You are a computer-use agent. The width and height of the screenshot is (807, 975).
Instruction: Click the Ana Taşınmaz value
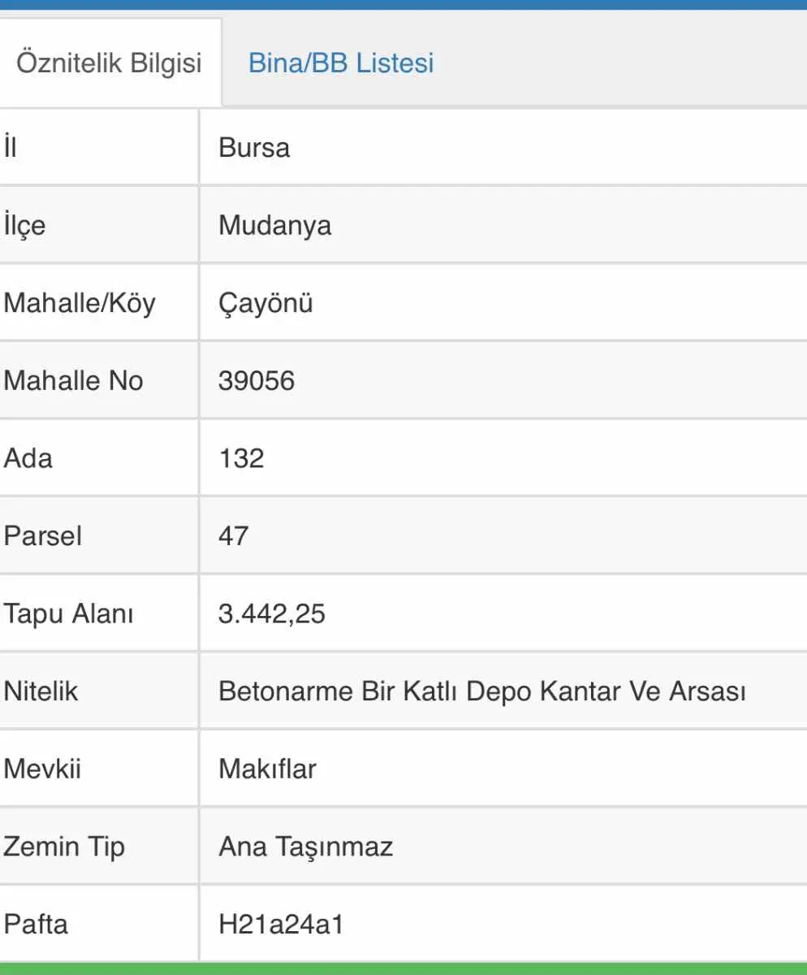click(x=306, y=847)
